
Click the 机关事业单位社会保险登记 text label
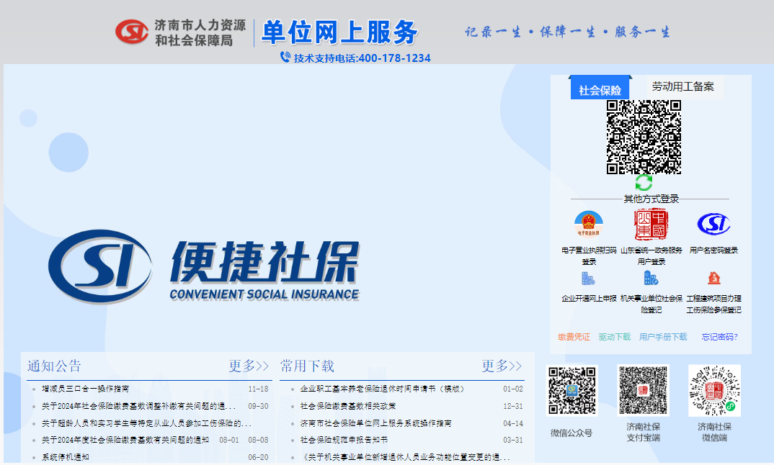coord(651,304)
